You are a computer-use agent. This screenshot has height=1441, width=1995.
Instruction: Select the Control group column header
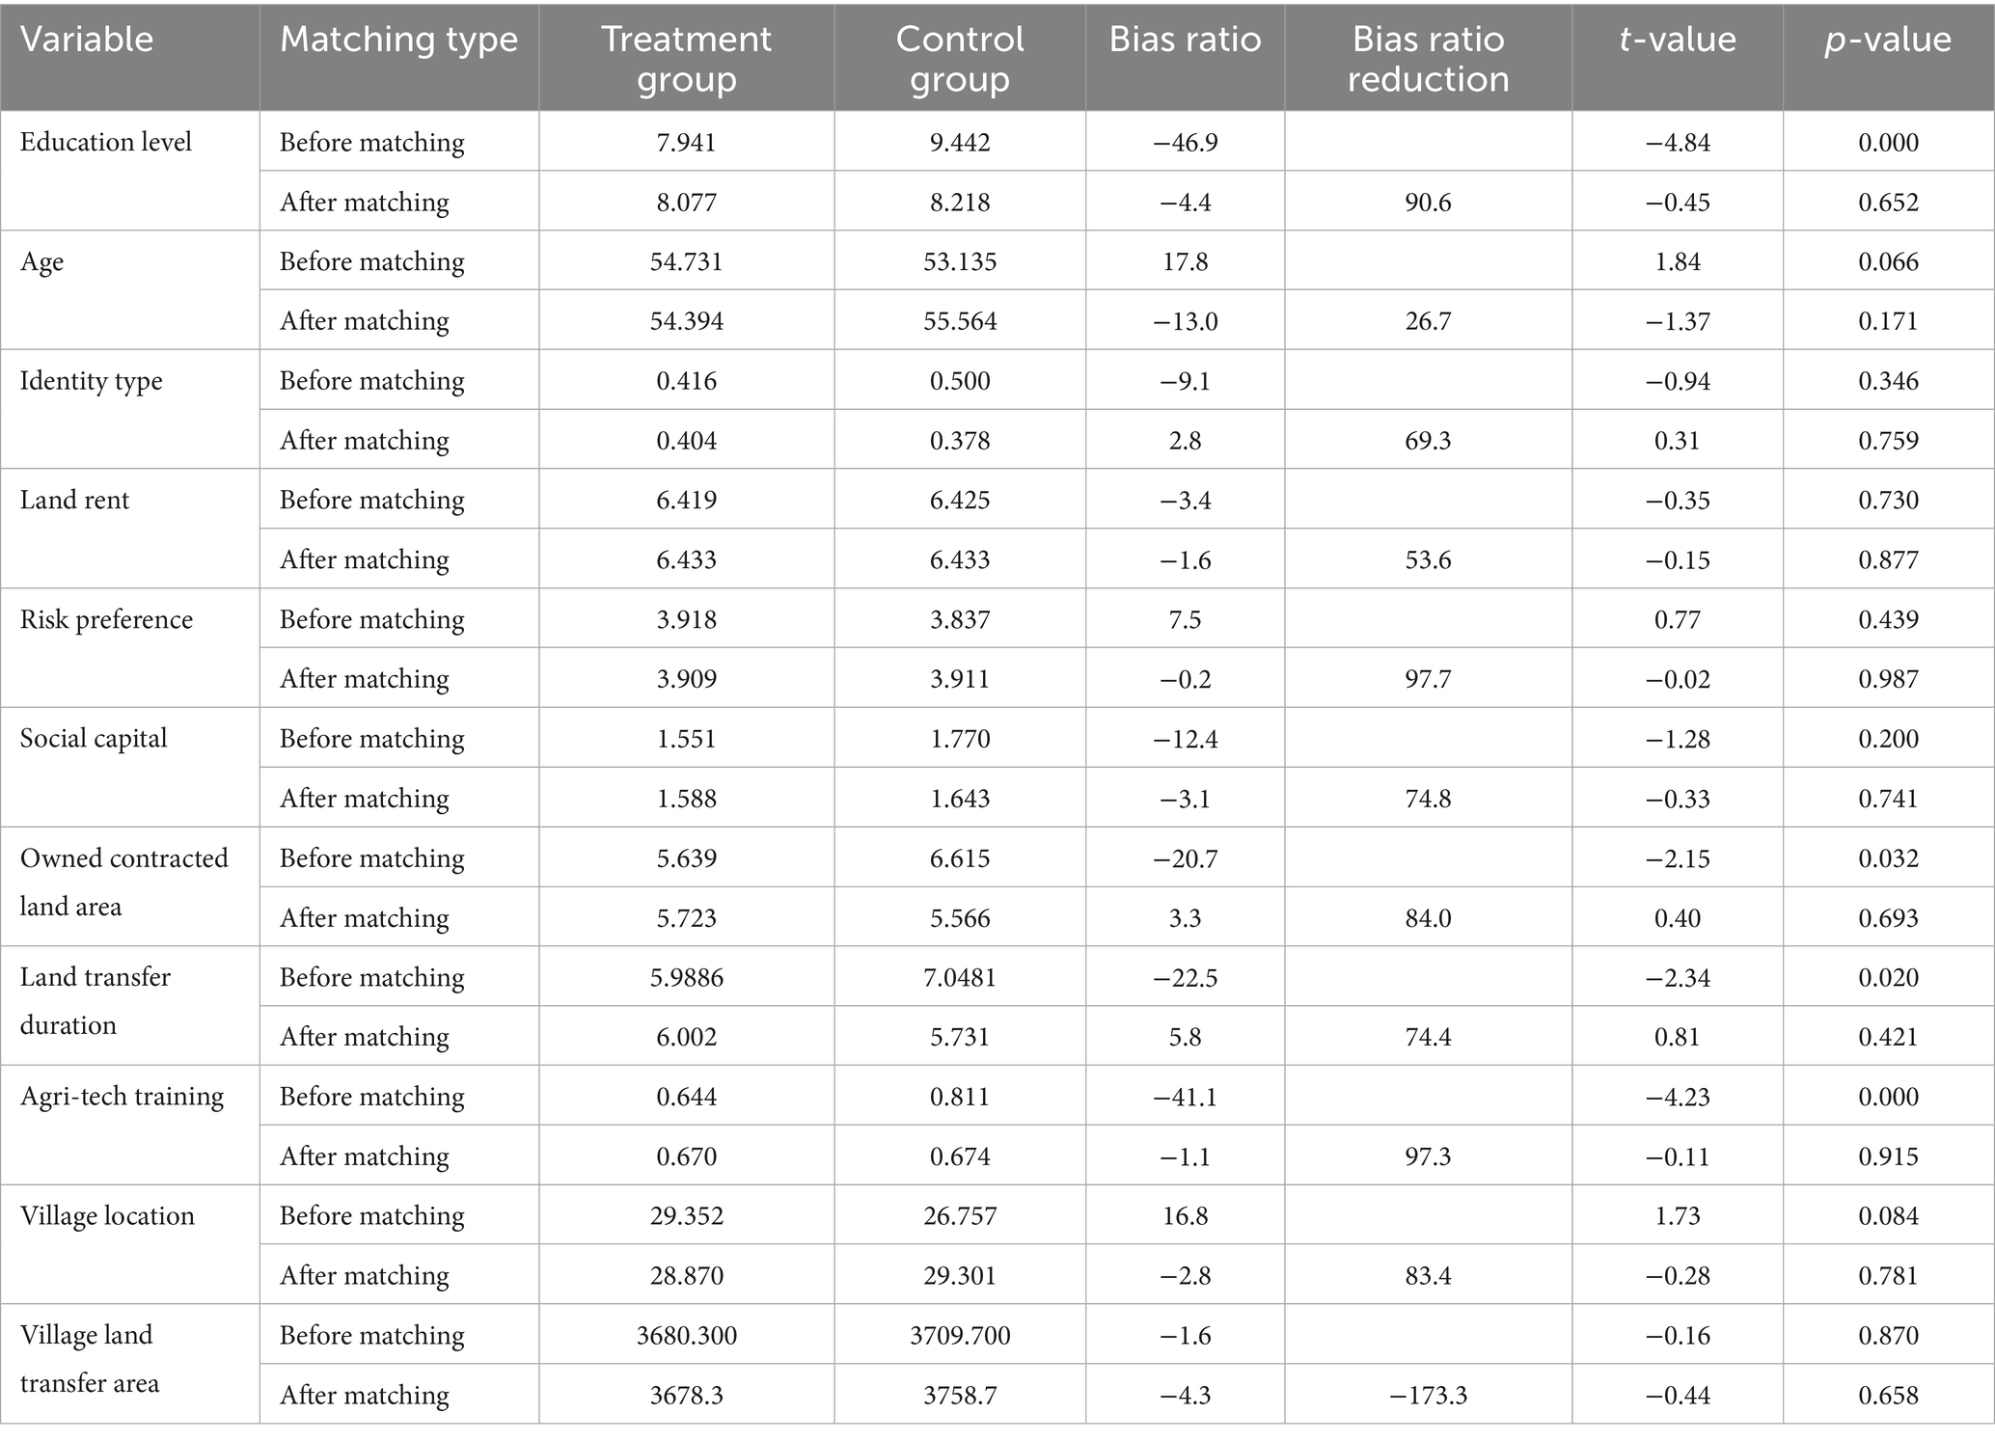[x=960, y=58]
